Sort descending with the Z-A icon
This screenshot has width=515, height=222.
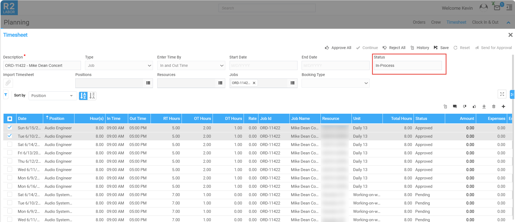coord(92,96)
